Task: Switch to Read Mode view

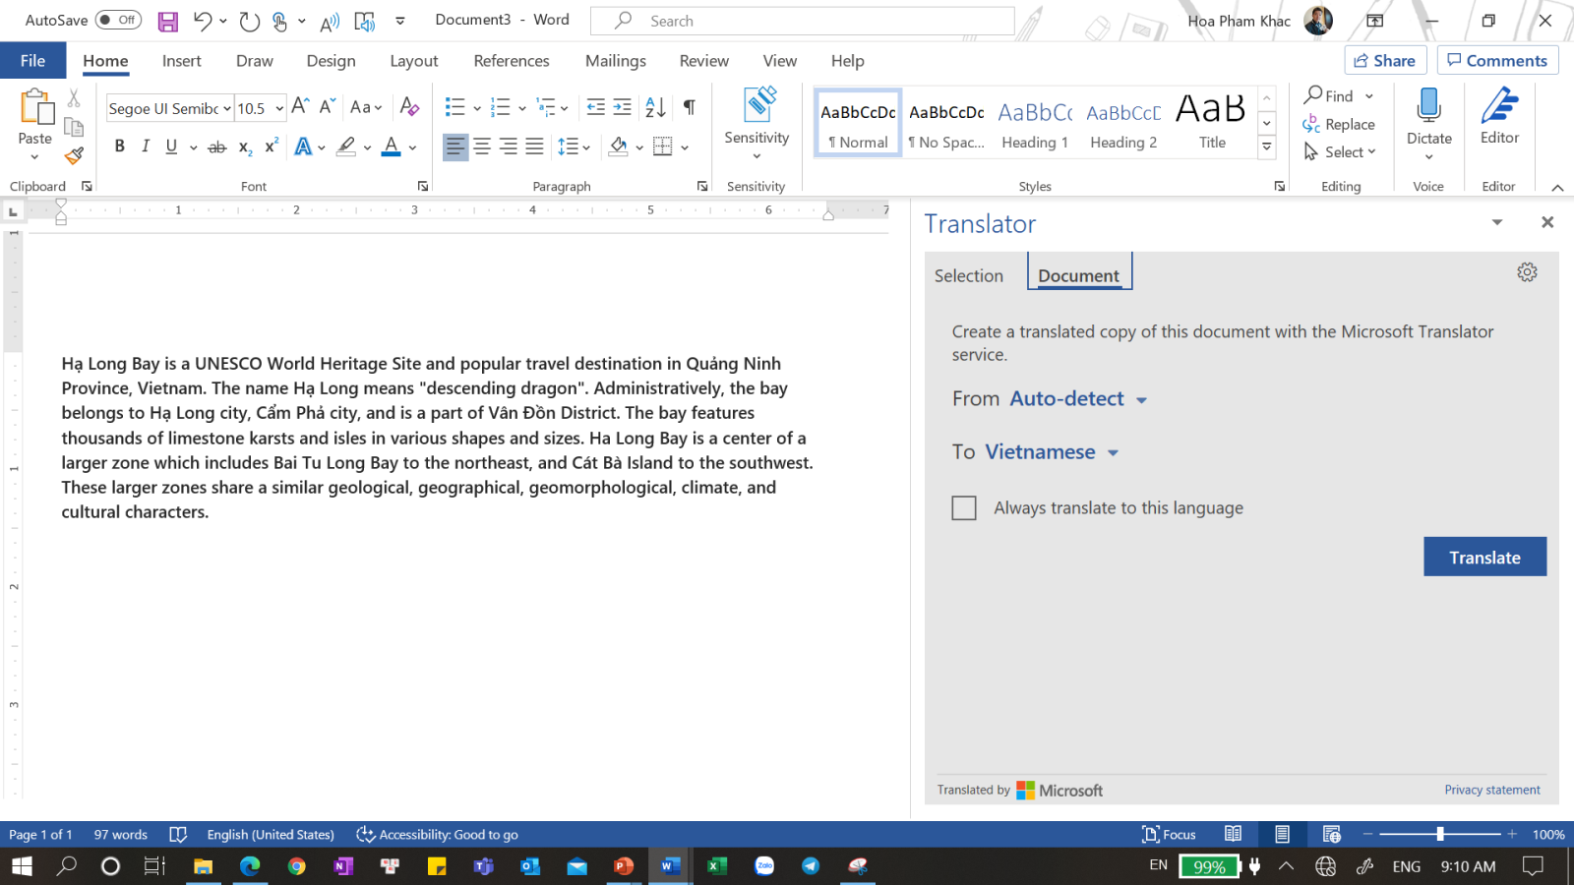Action: (x=1233, y=835)
